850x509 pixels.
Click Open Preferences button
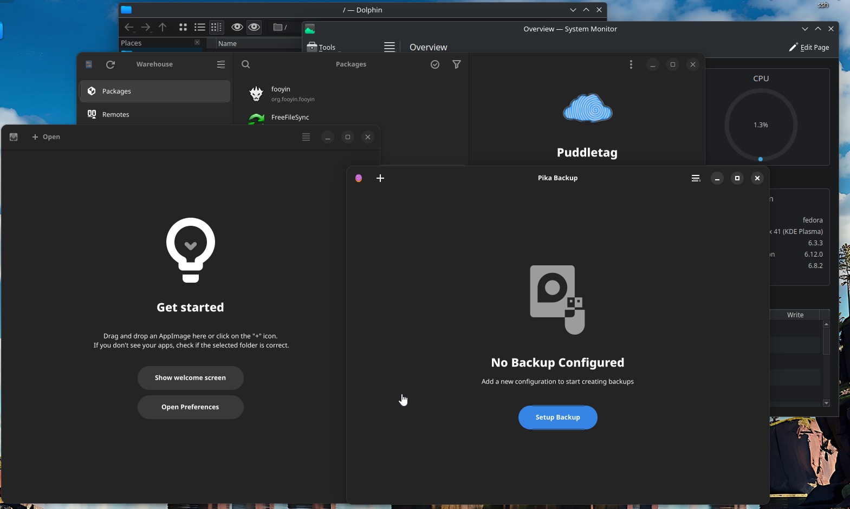point(190,407)
